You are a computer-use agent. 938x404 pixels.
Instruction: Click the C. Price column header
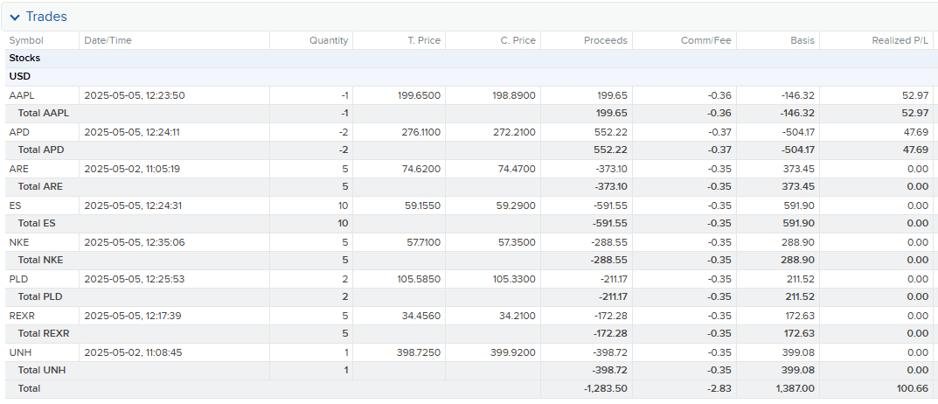coord(518,41)
